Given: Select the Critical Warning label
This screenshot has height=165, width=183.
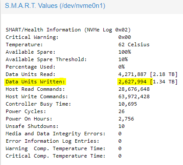Looking at the screenshot, I should (32, 37).
